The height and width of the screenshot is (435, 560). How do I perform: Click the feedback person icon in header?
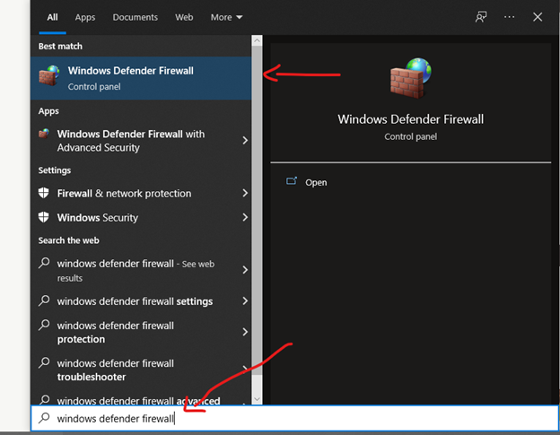[x=481, y=17]
